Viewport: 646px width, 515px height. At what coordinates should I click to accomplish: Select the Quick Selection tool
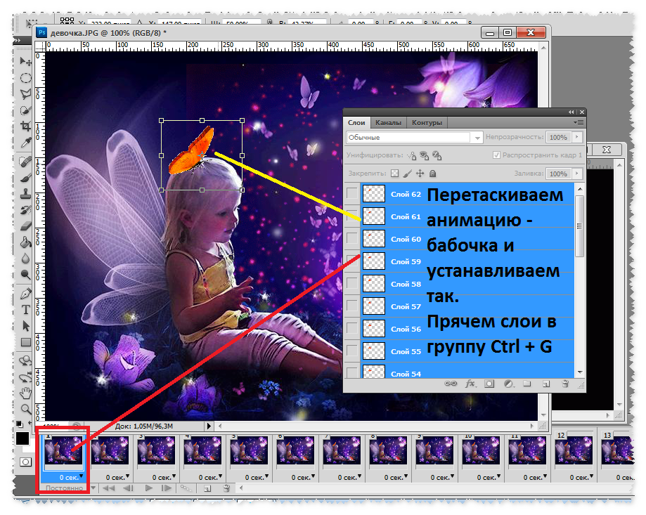tap(25, 110)
